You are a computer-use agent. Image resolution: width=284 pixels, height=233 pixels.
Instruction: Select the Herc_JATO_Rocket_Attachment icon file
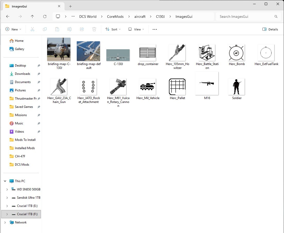click(x=89, y=91)
